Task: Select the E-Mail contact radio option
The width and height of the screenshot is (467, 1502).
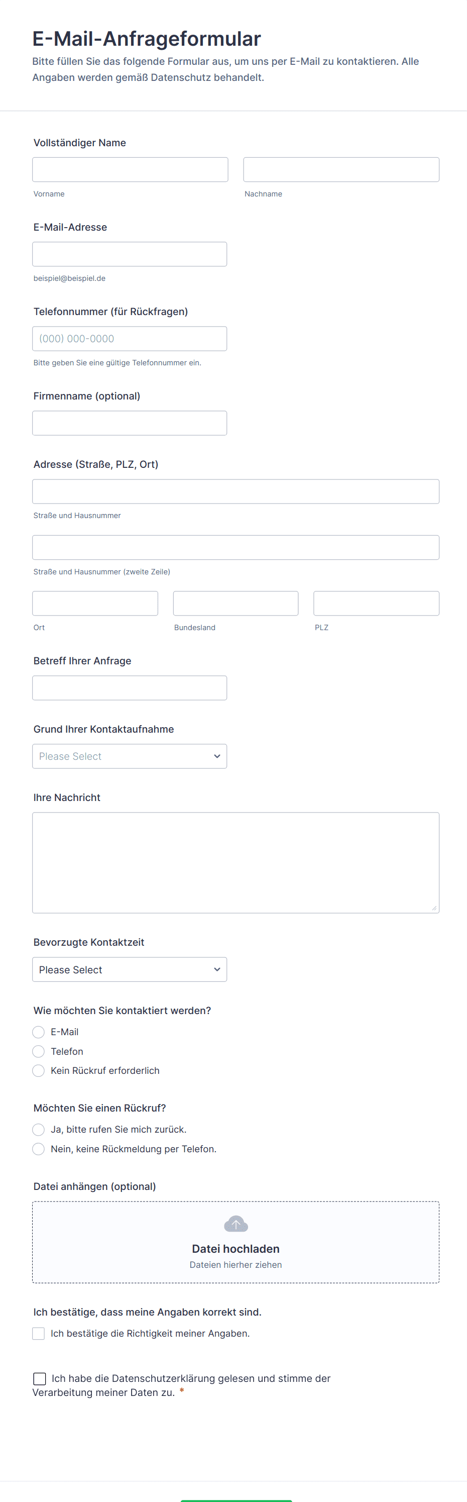Action: click(39, 1032)
